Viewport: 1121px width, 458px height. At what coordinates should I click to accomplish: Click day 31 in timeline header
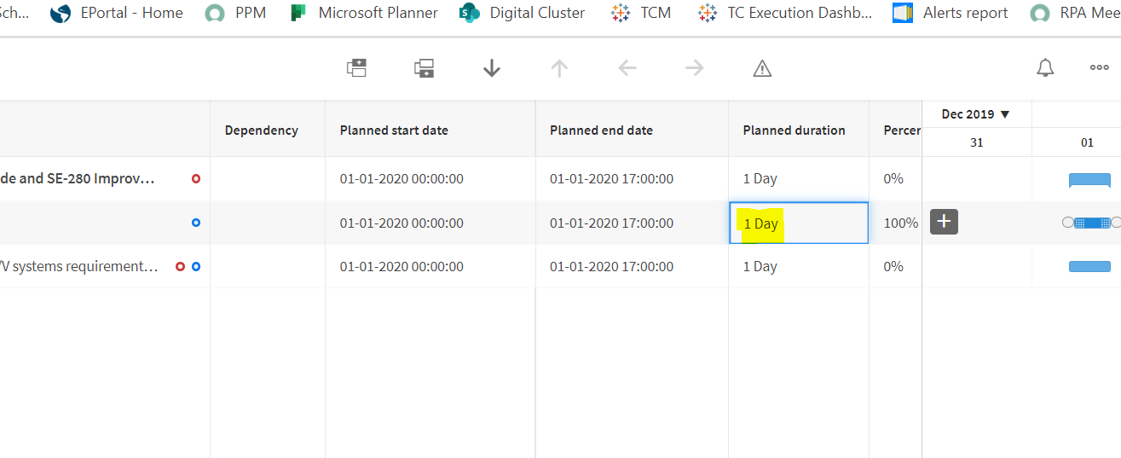[x=977, y=142]
